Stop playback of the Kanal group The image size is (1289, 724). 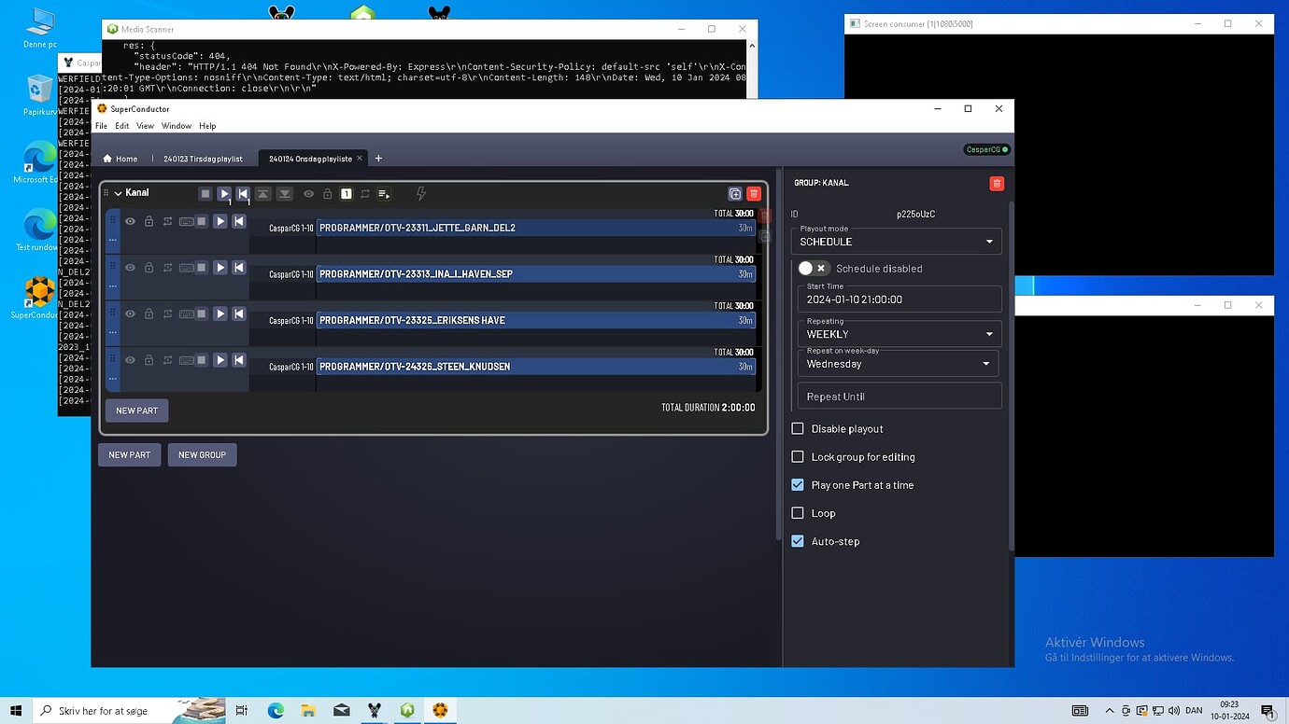click(x=205, y=194)
